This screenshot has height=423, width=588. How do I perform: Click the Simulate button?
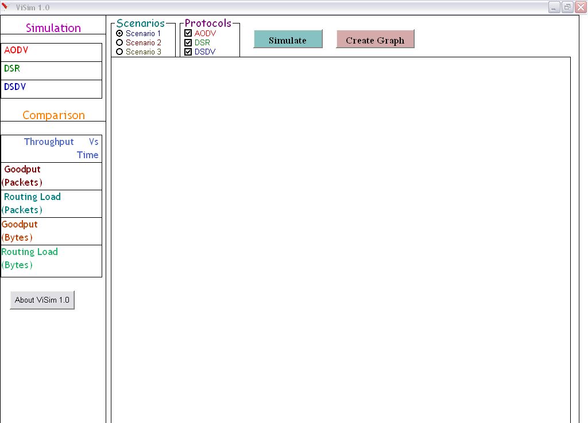288,40
